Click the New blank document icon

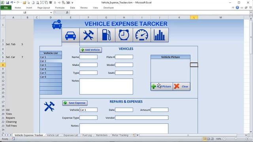tap(33, 3)
